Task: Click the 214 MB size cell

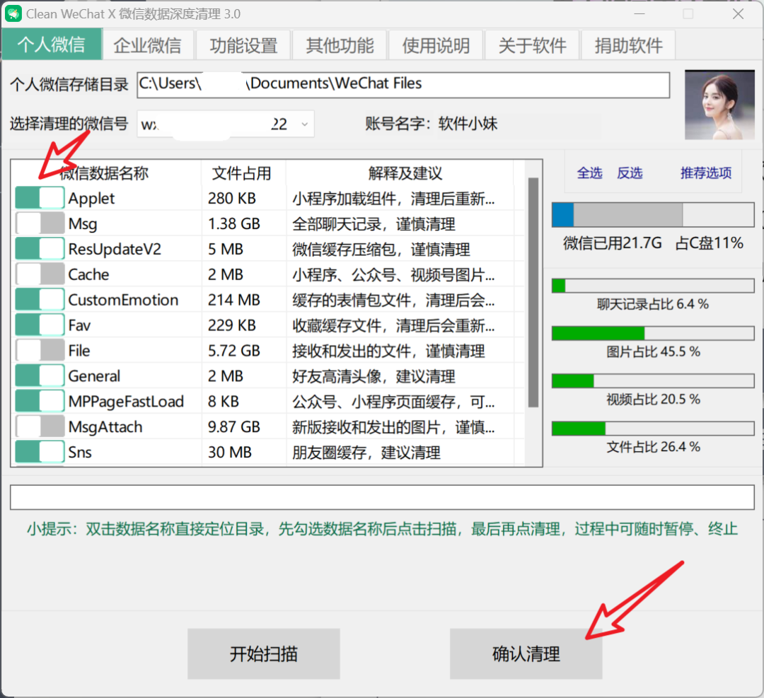Action: (234, 300)
